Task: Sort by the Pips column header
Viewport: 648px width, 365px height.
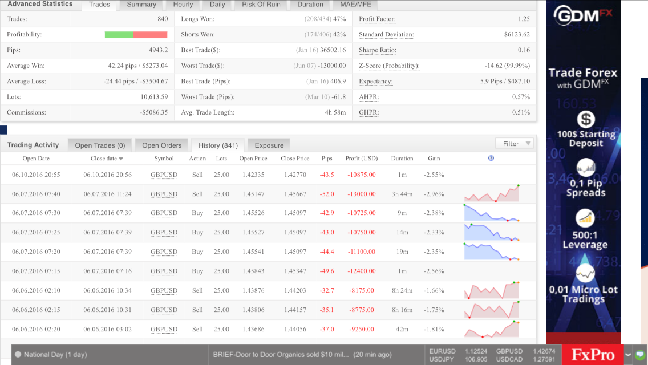Action: pyautogui.click(x=326, y=159)
